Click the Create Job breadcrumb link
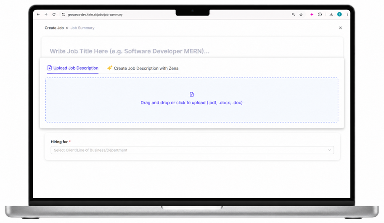 pos(54,28)
